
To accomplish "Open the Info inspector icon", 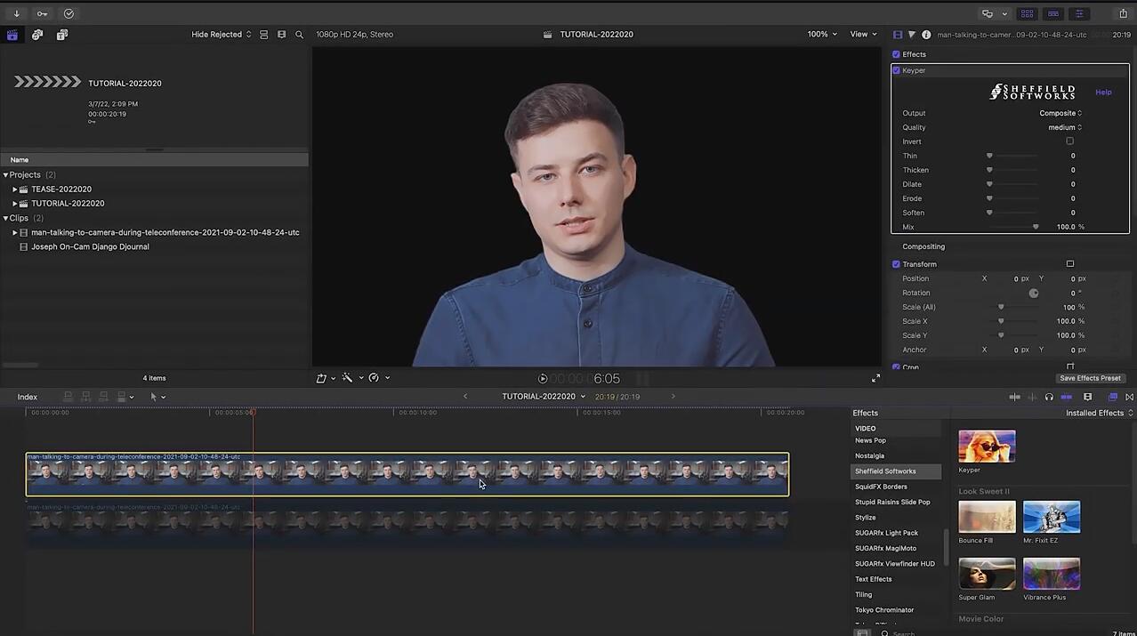I will pos(926,35).
